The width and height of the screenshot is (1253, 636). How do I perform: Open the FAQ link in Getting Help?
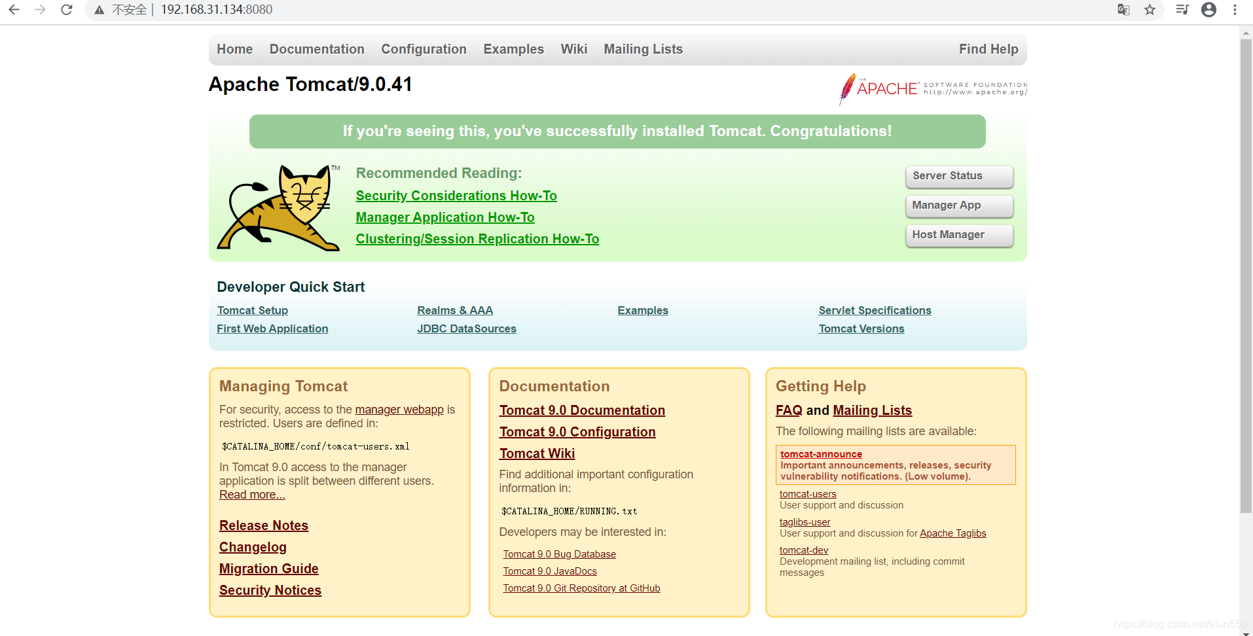(789, 410)
